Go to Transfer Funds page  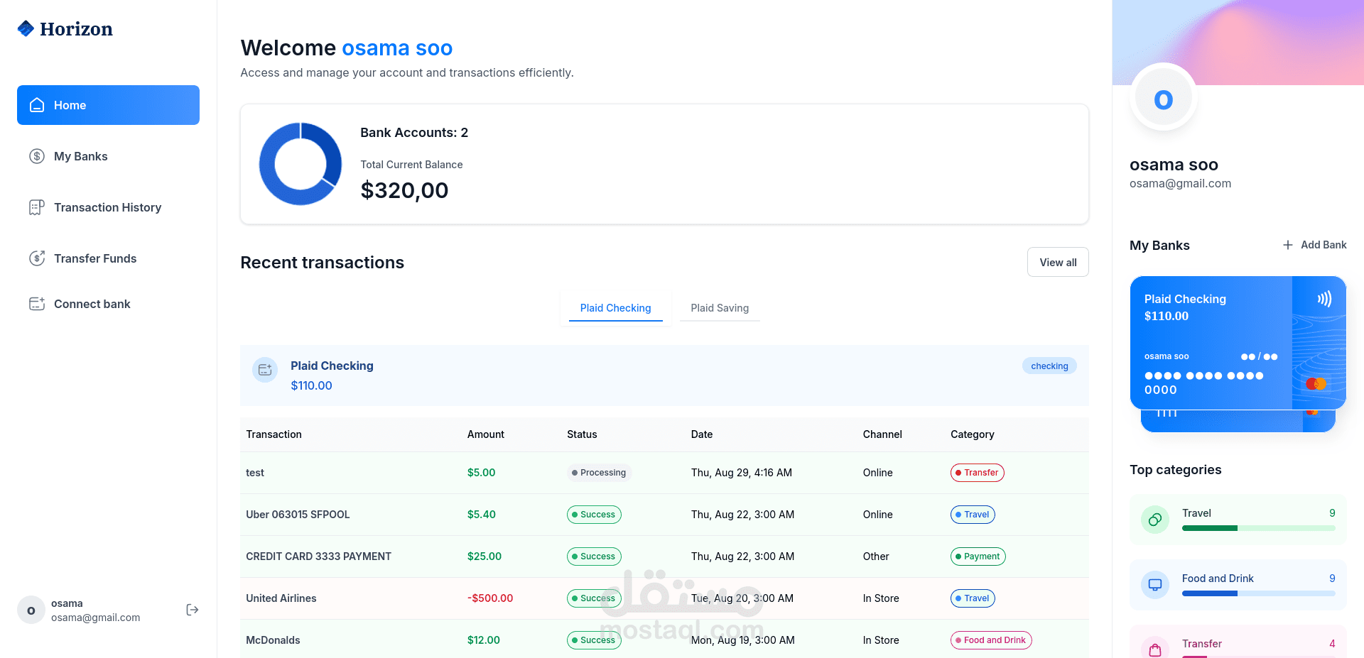[x=95, y=258]
